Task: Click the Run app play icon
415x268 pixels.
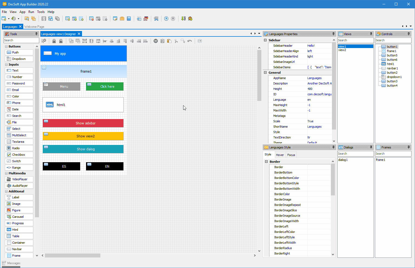Action: point(166,19)
